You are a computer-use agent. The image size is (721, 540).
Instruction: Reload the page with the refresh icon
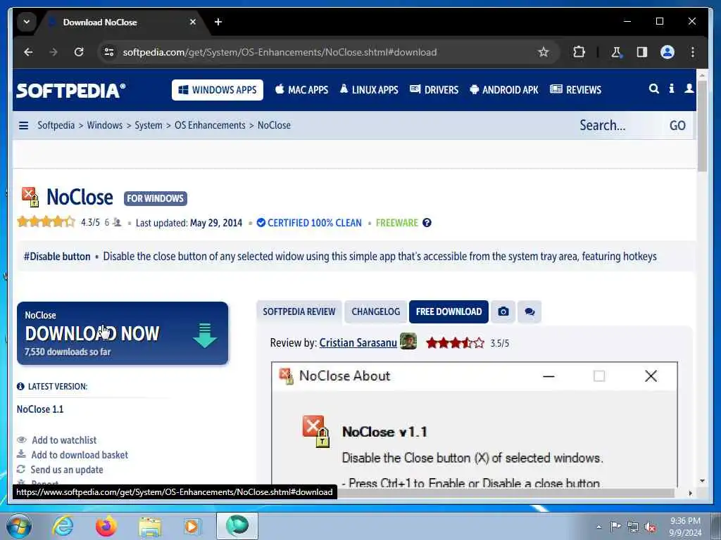pyautogui.click(x=79, y=52)
